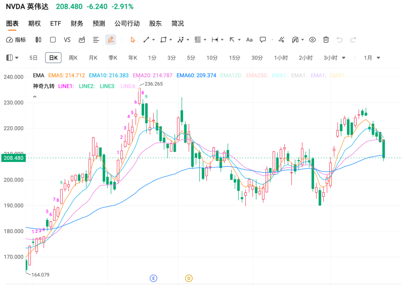The height and width of the screenshot is (286, 401).
Task: Select the 周K weekly timeframe
Action: [73, 58]
